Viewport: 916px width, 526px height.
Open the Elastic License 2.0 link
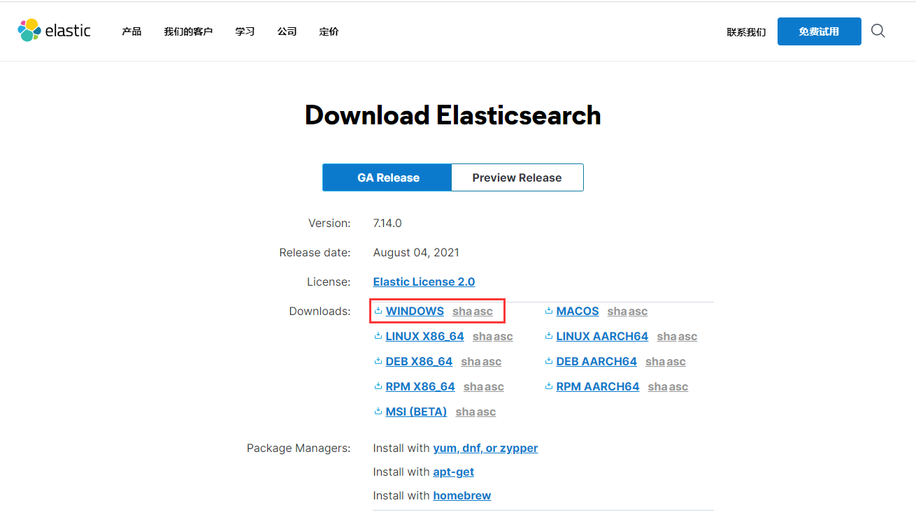(x=424, y=282)
